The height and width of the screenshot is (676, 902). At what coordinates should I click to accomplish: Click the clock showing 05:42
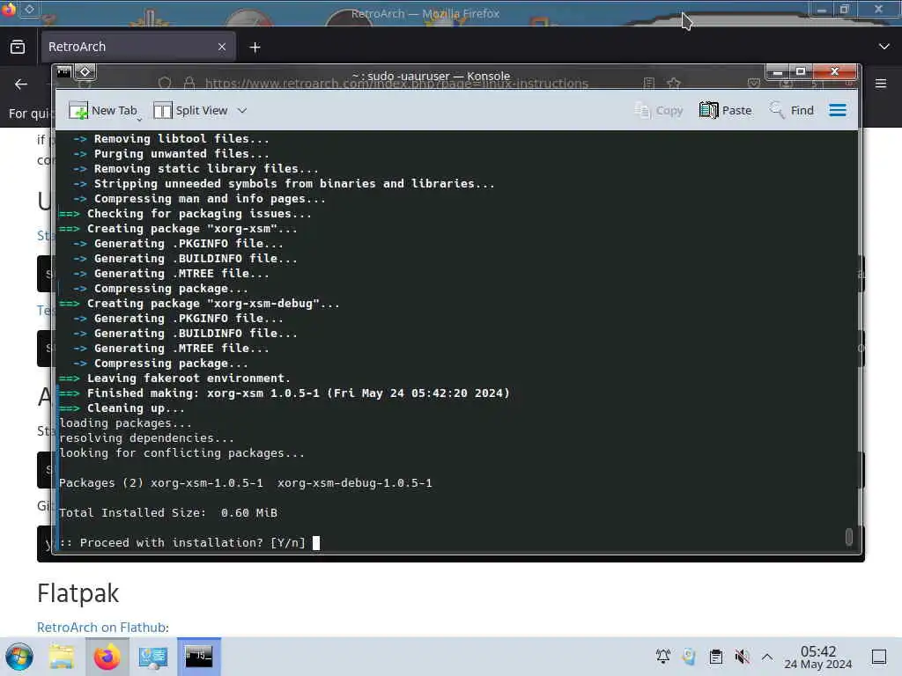click(818, 657)
